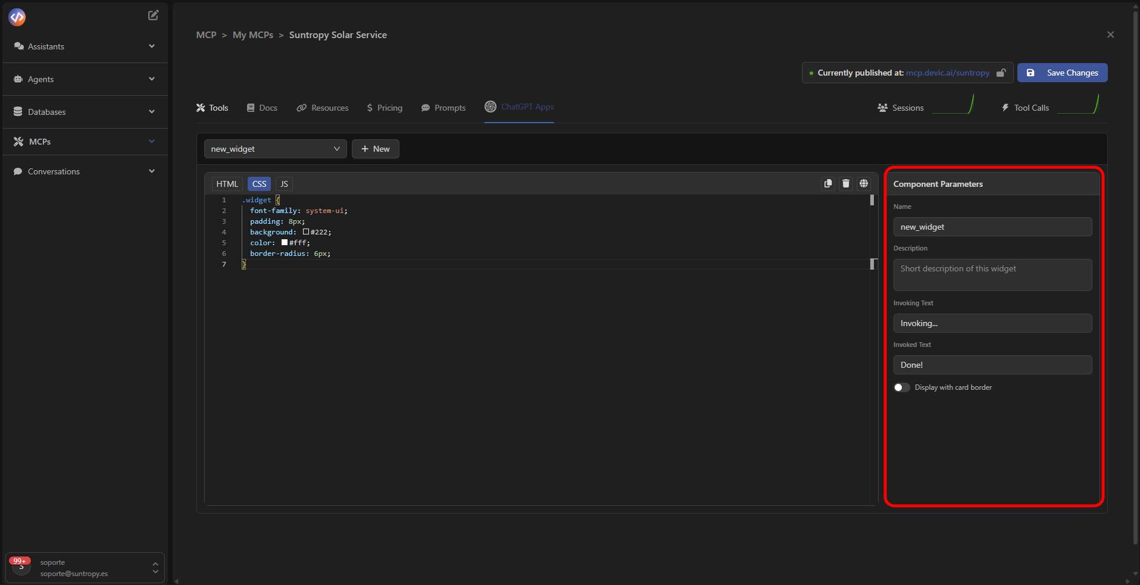Click the Conversations bubble icon
This screenshot has height=585, width=1140.
click(18, 171)
